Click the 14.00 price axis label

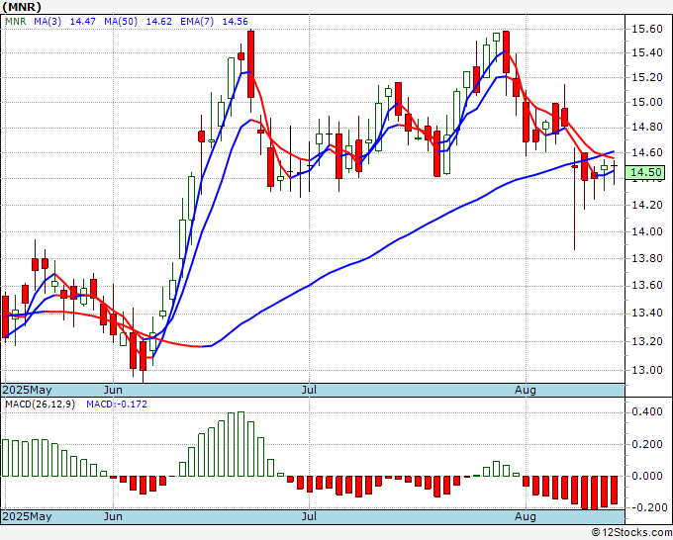click(x=647, y=231)
